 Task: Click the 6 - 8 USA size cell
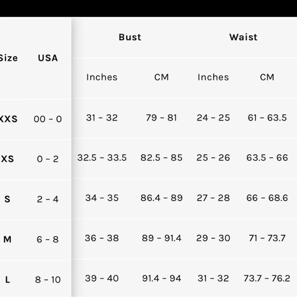(48, 239)
